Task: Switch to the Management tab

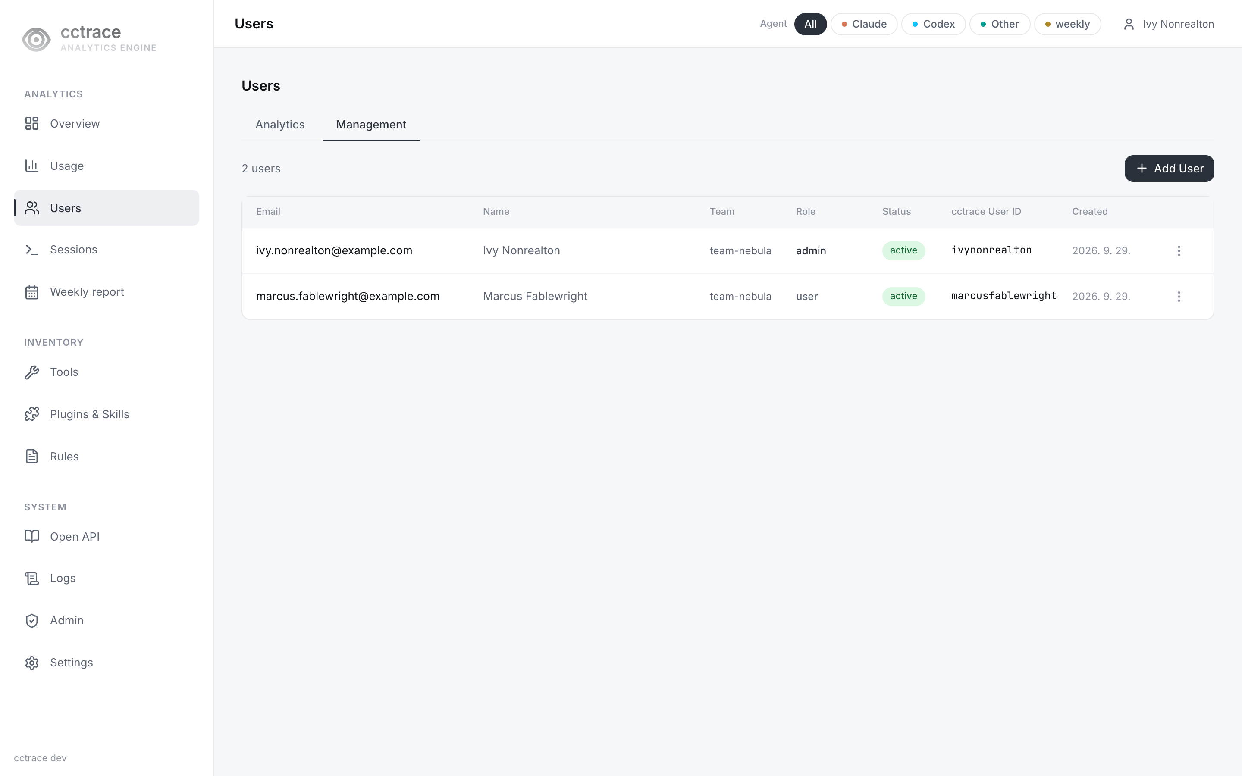Action: (x=371, y=125)
